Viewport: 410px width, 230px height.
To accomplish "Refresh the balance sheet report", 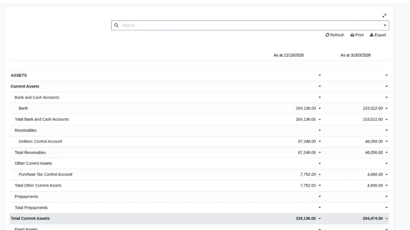I will click(x=335, y=35).
